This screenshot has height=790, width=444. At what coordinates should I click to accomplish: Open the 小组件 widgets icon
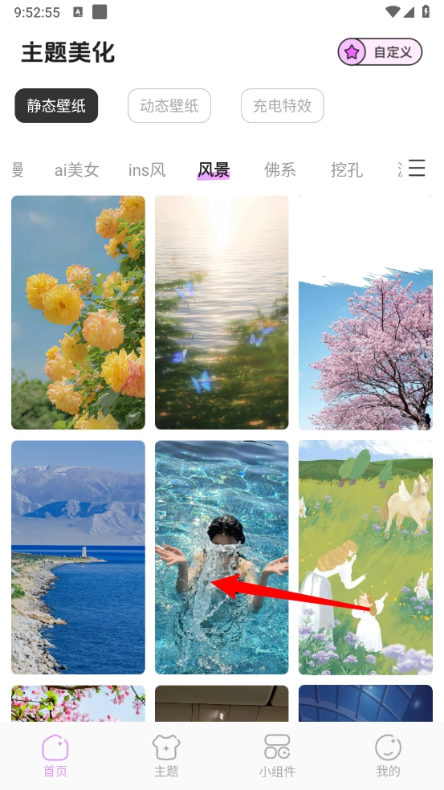coord(277,747)
